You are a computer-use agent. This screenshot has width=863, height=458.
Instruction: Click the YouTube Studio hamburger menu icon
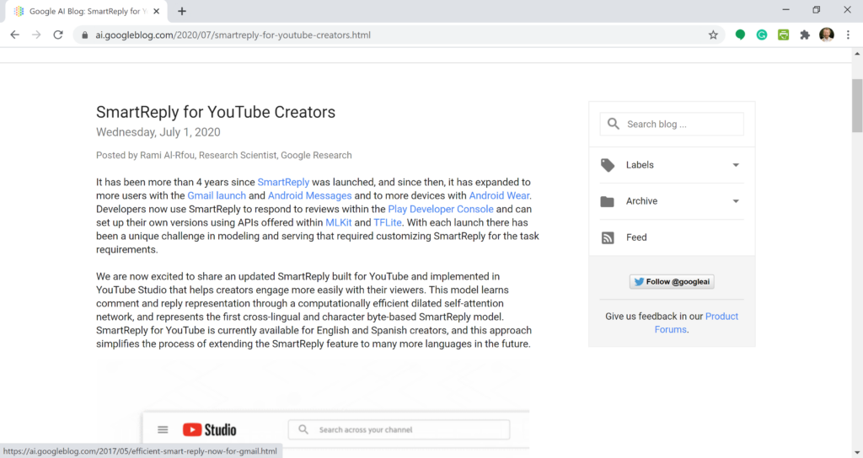tap(163, 429)
